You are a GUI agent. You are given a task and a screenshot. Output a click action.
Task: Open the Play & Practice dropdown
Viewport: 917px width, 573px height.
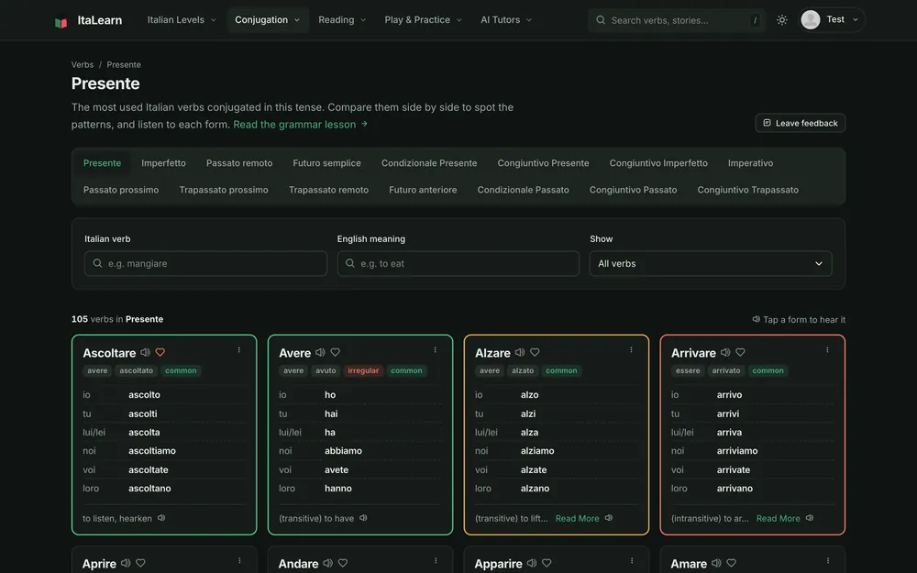(x=424, y=20)
